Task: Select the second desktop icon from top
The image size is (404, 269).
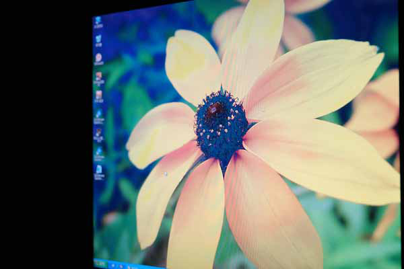Action: click(x=98, y=39)
